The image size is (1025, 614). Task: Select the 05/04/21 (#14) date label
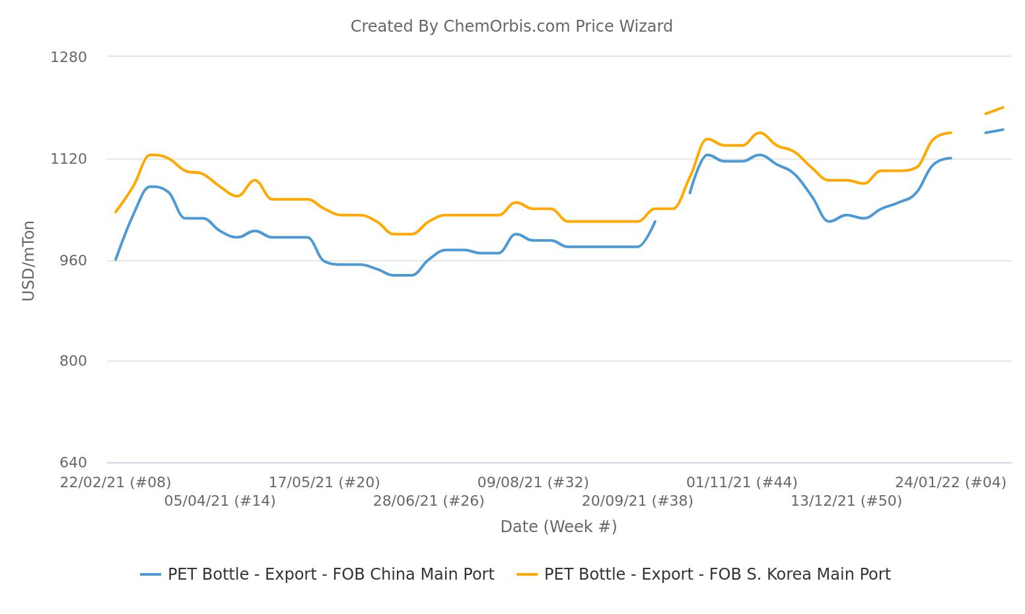coord(220,501)
